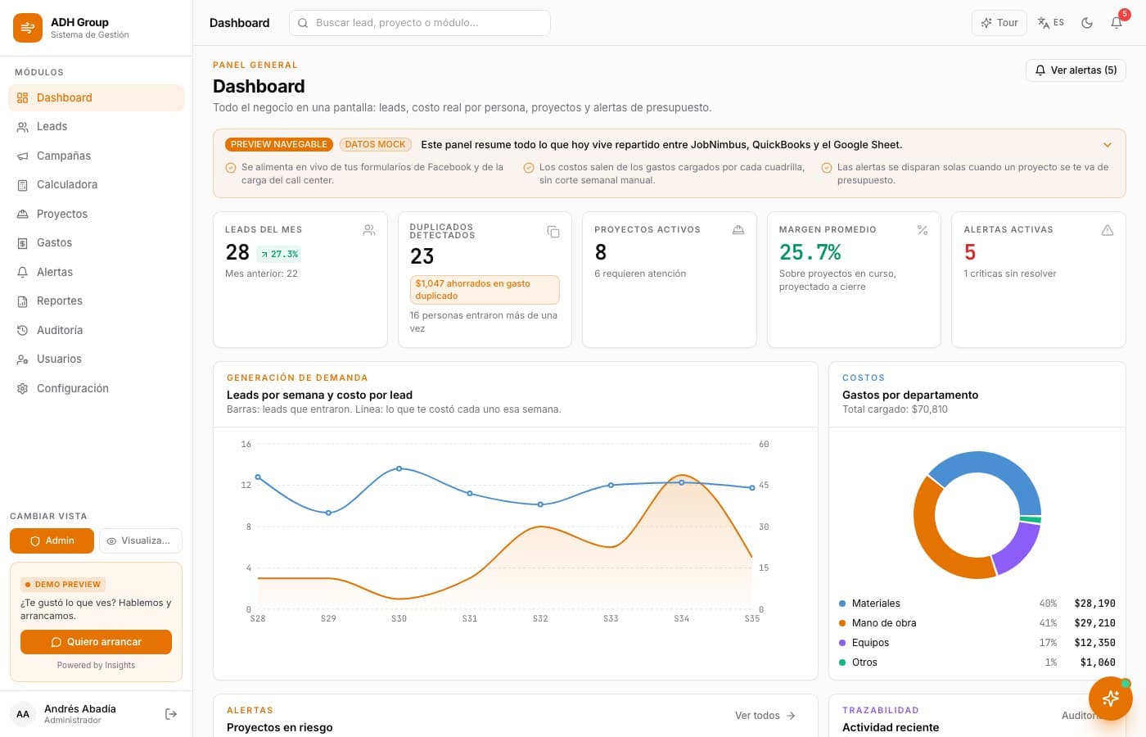Screen dimensions: 1146x737
Task: Open Campañas in the sidebar
Action: [96, 156]
